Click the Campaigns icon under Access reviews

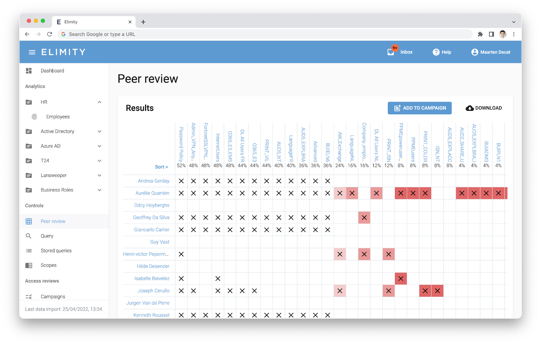pyautogui.click(x=29, y=296)
